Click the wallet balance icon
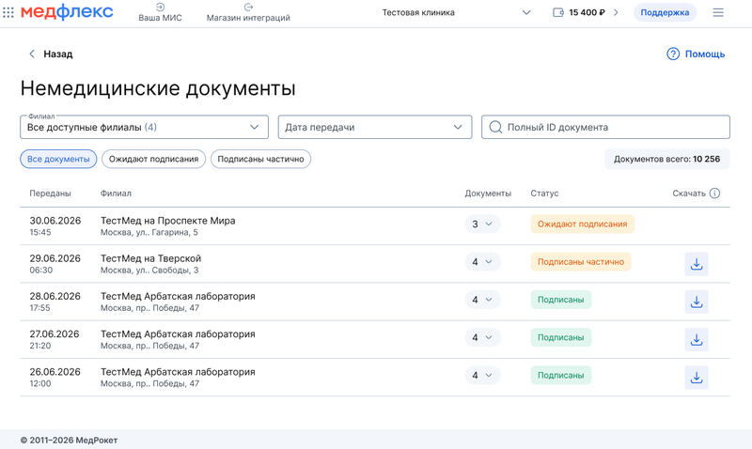752x449 pixels. click(558, 12)
